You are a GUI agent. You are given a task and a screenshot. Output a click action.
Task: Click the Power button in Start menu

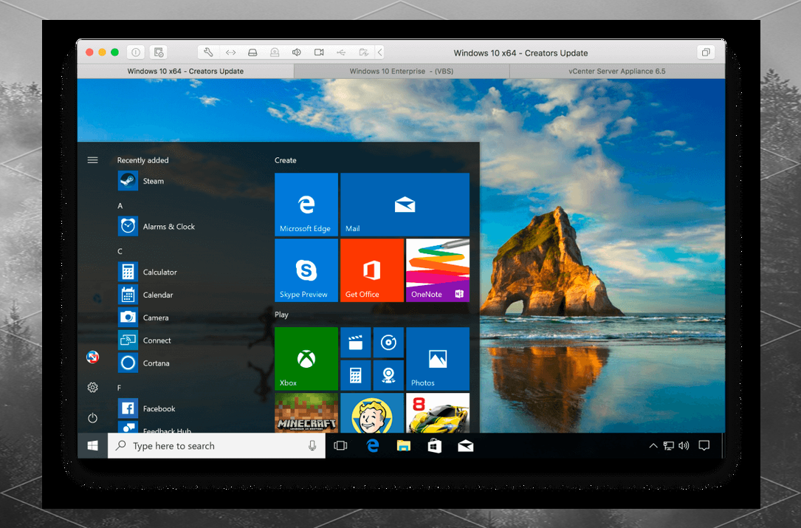(x=92, y=418)
